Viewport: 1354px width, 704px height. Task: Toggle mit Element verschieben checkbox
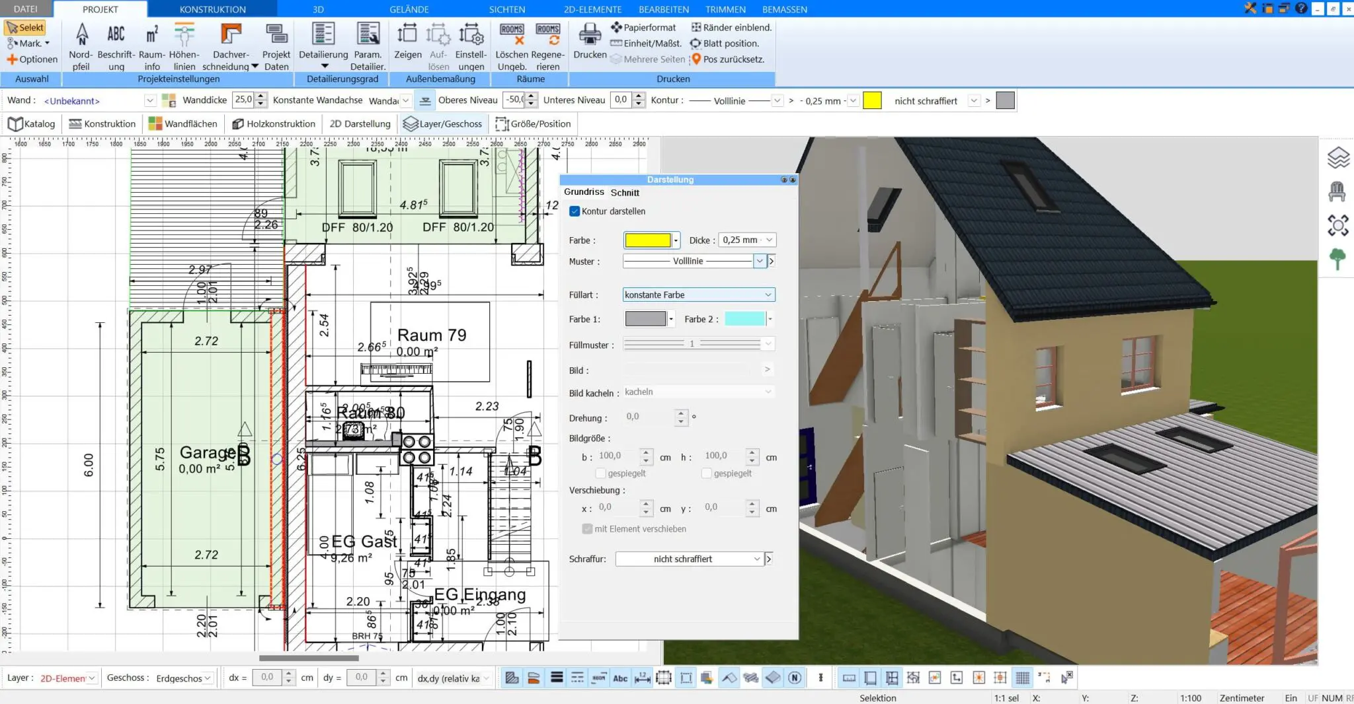(x=587, y=529)
